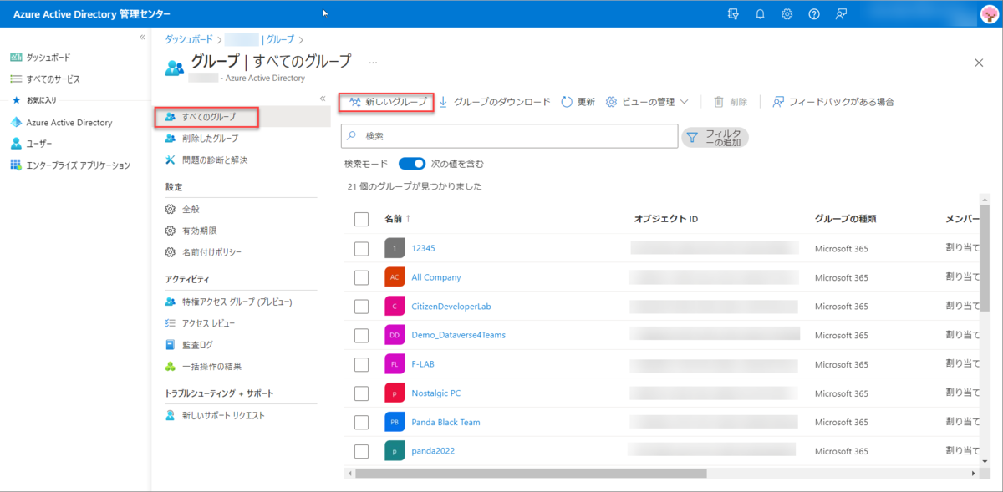The height and width of the screenshot is (492, 1003).
Task: Click the オブジェクト ID column header
Action: (x=665, y=219)
